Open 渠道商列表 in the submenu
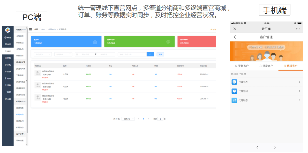308x153 pixels. 21,69
